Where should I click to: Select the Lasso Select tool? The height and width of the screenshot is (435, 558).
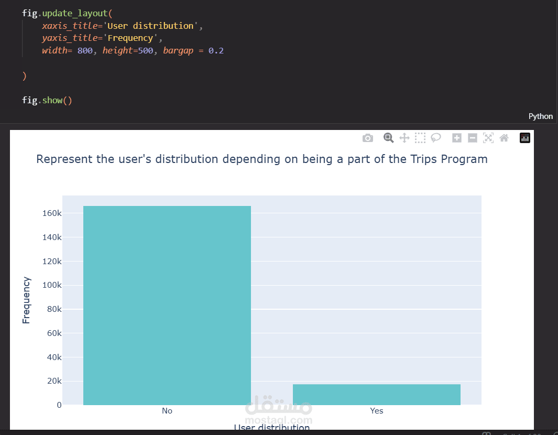435,138
